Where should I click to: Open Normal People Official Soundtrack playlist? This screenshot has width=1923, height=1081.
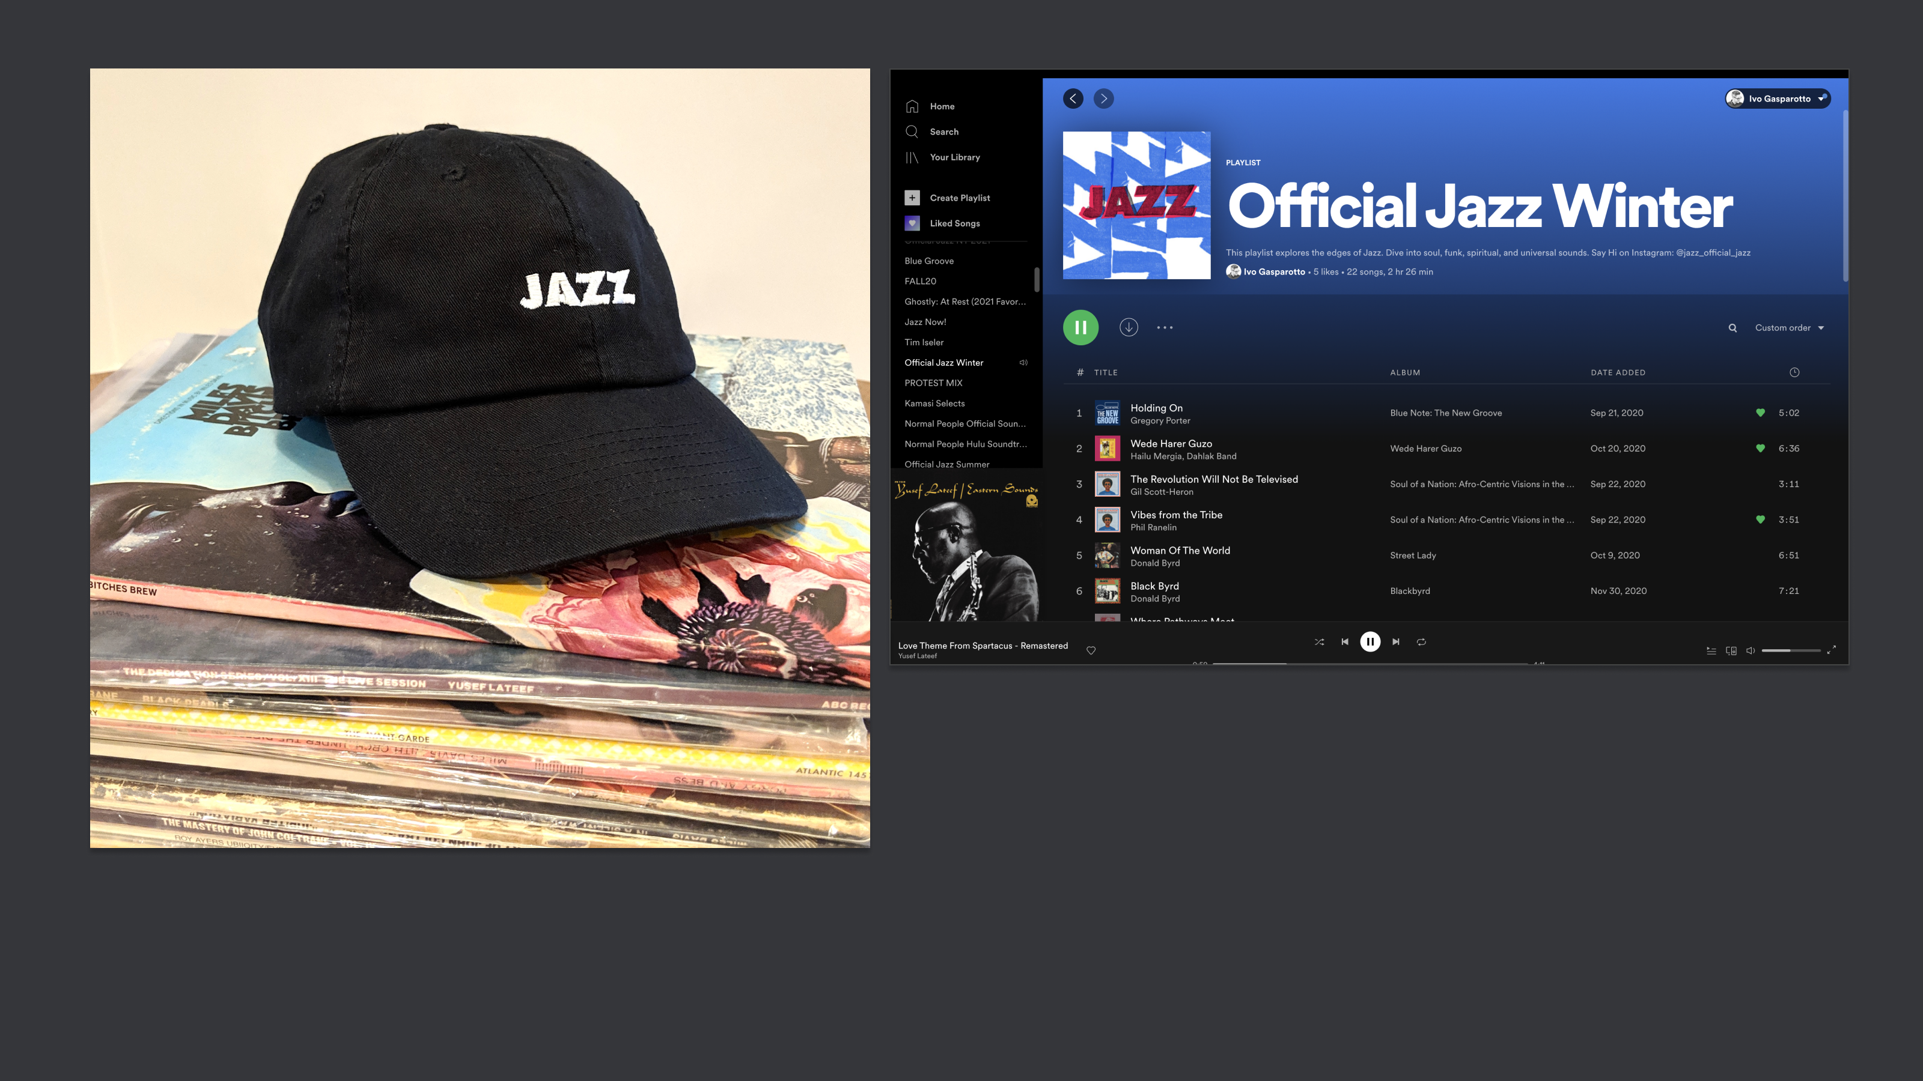pos(965,423)
